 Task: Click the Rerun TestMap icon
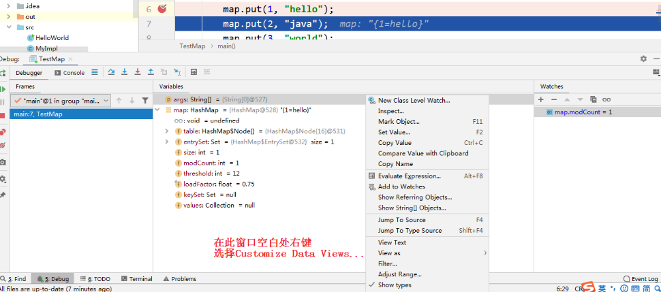3,74
